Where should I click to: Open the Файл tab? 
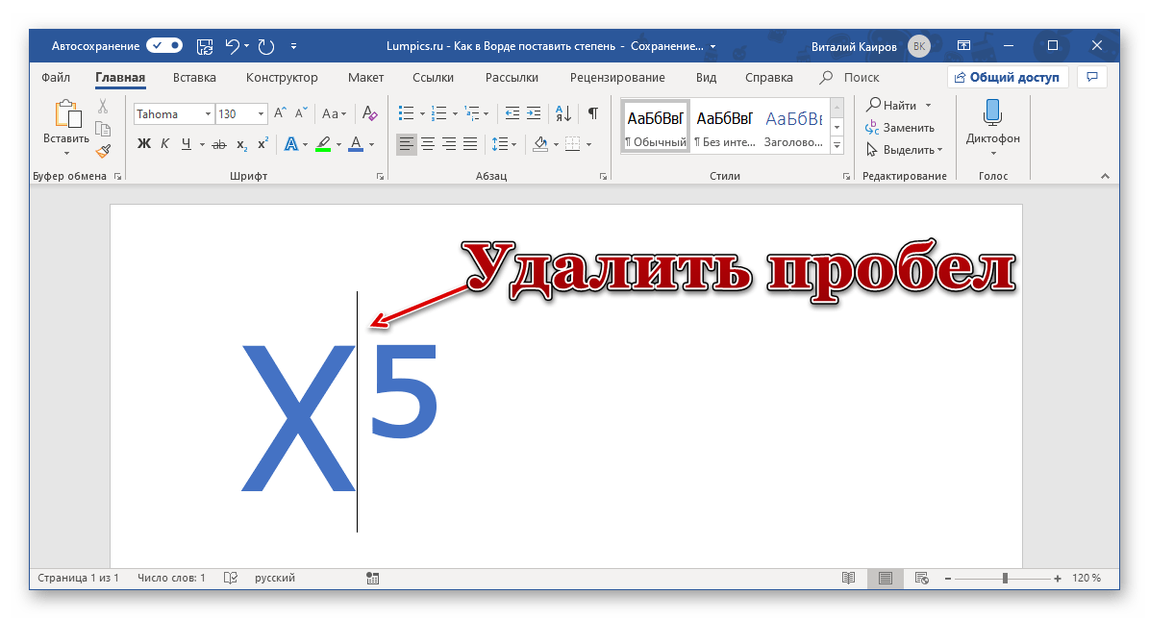point(56,77)
